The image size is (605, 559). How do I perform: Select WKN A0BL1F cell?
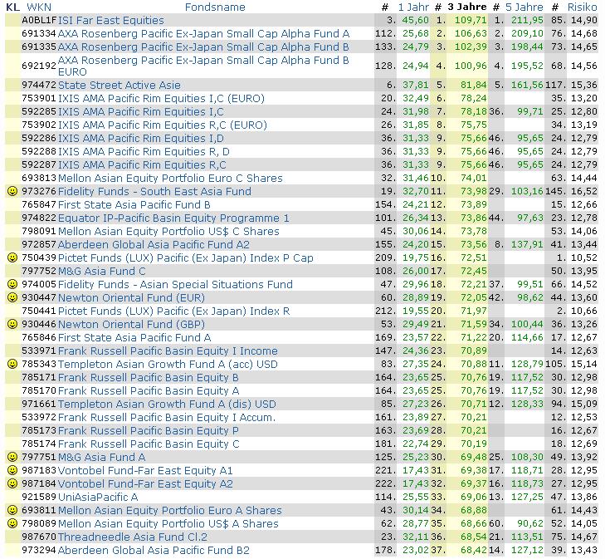pos(39,20)
